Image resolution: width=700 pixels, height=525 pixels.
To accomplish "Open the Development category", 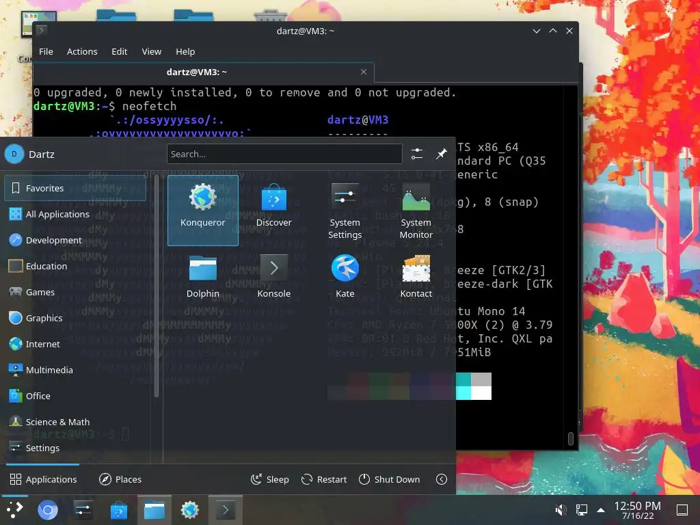I will 75,240.
